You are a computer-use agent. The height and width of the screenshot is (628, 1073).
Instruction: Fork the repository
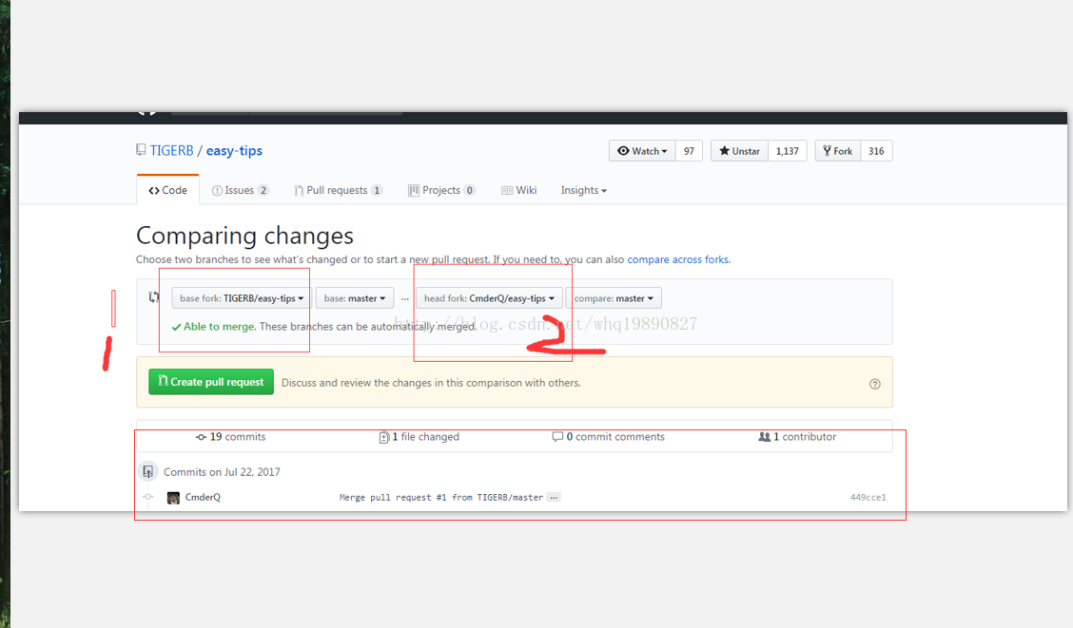point(838,151)
